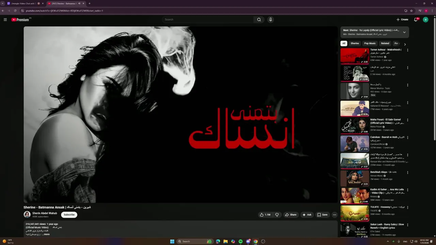Open the notifications bell
The height and width of the screenshot is (245, 436).
(x=416, y=20)
